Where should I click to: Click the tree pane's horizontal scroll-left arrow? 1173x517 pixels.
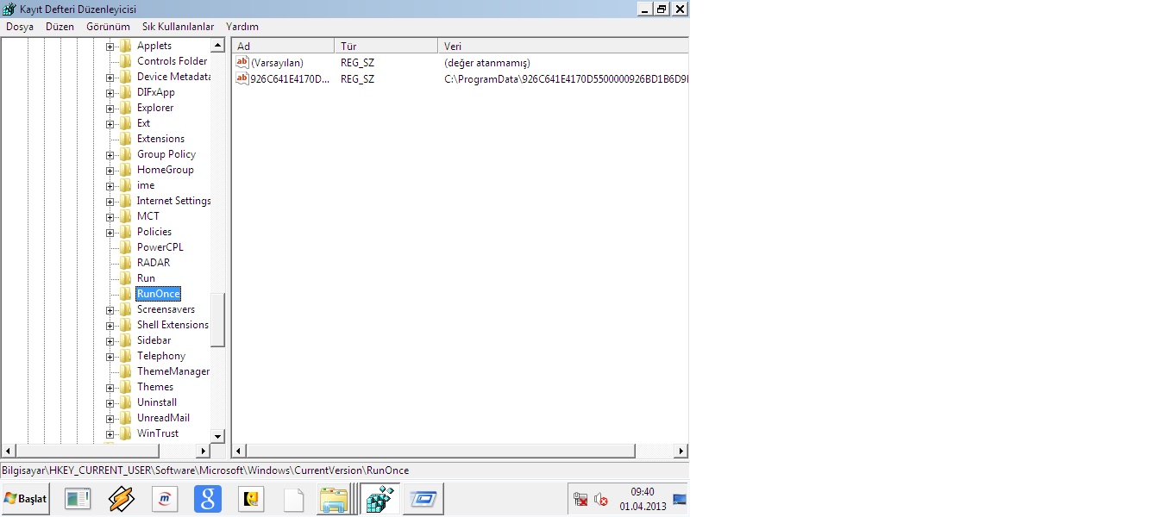[x=9, y=451]
